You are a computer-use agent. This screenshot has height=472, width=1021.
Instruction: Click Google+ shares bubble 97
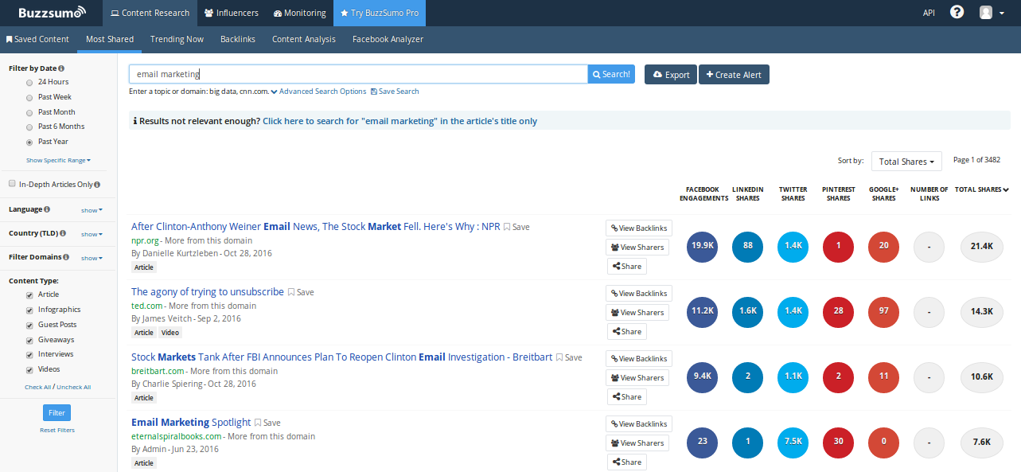pos(883,312)
